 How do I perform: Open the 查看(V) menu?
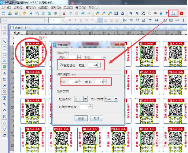point(31,8)
